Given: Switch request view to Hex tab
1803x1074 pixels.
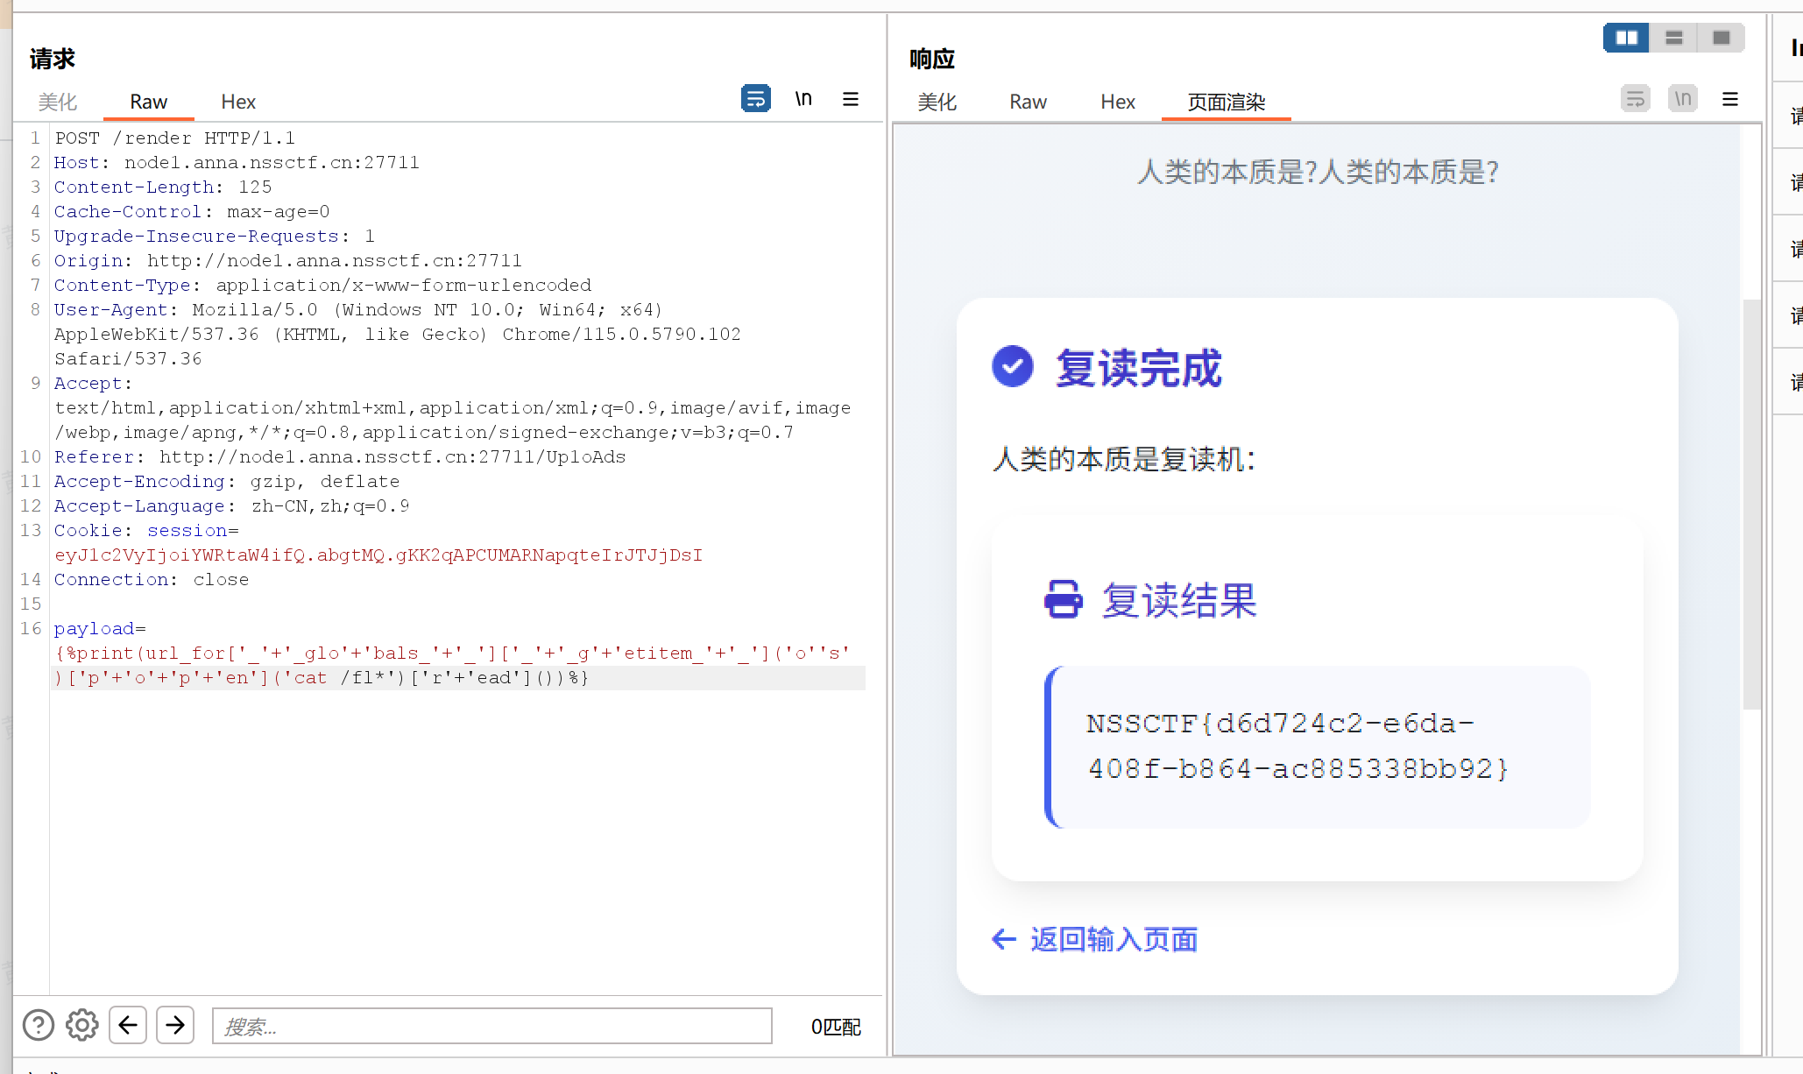Looking at the screenshot, I should (x=237, y=102).
